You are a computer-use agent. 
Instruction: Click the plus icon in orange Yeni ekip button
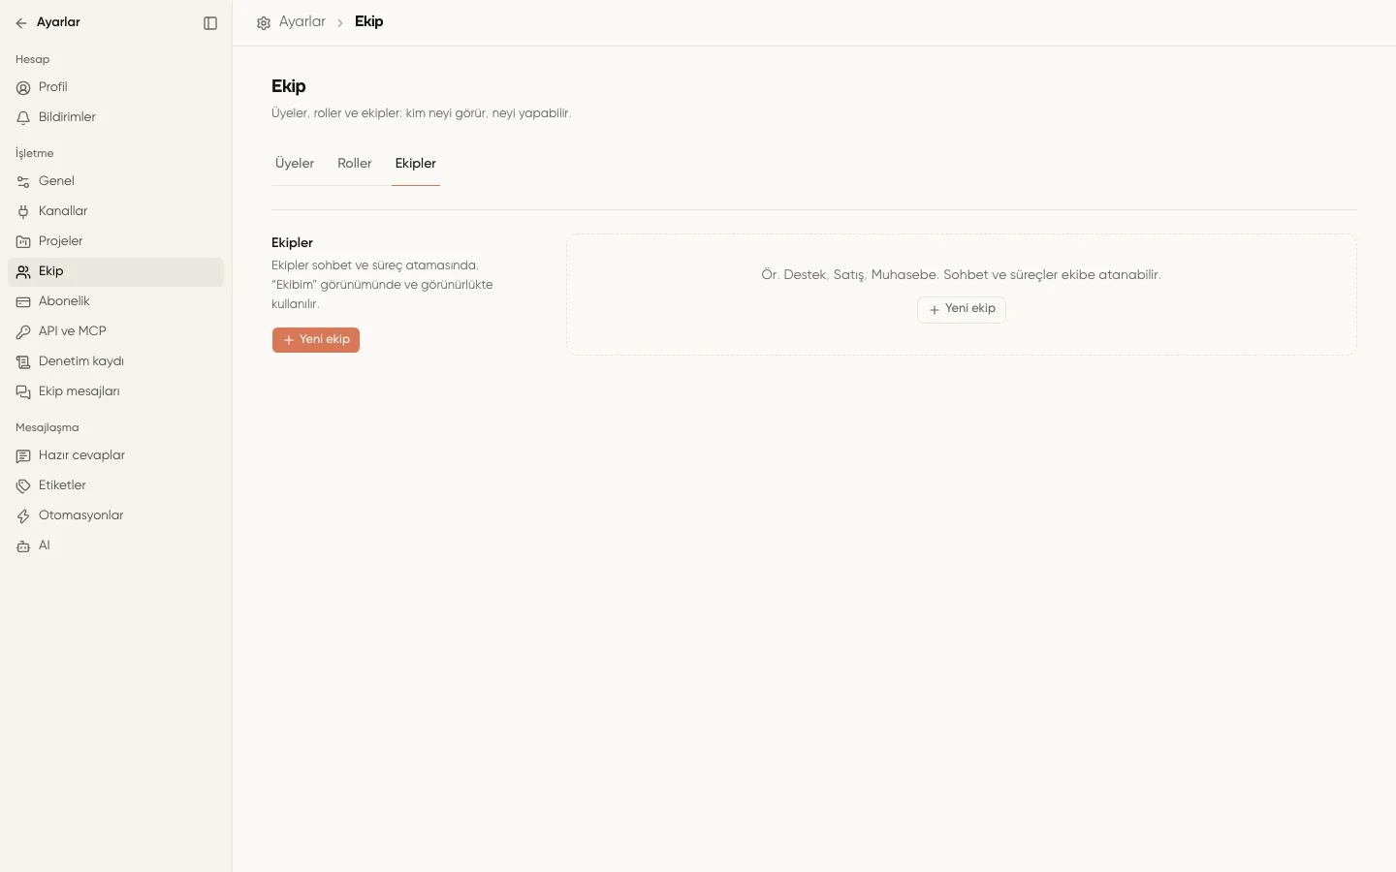(x=289, y=340)
